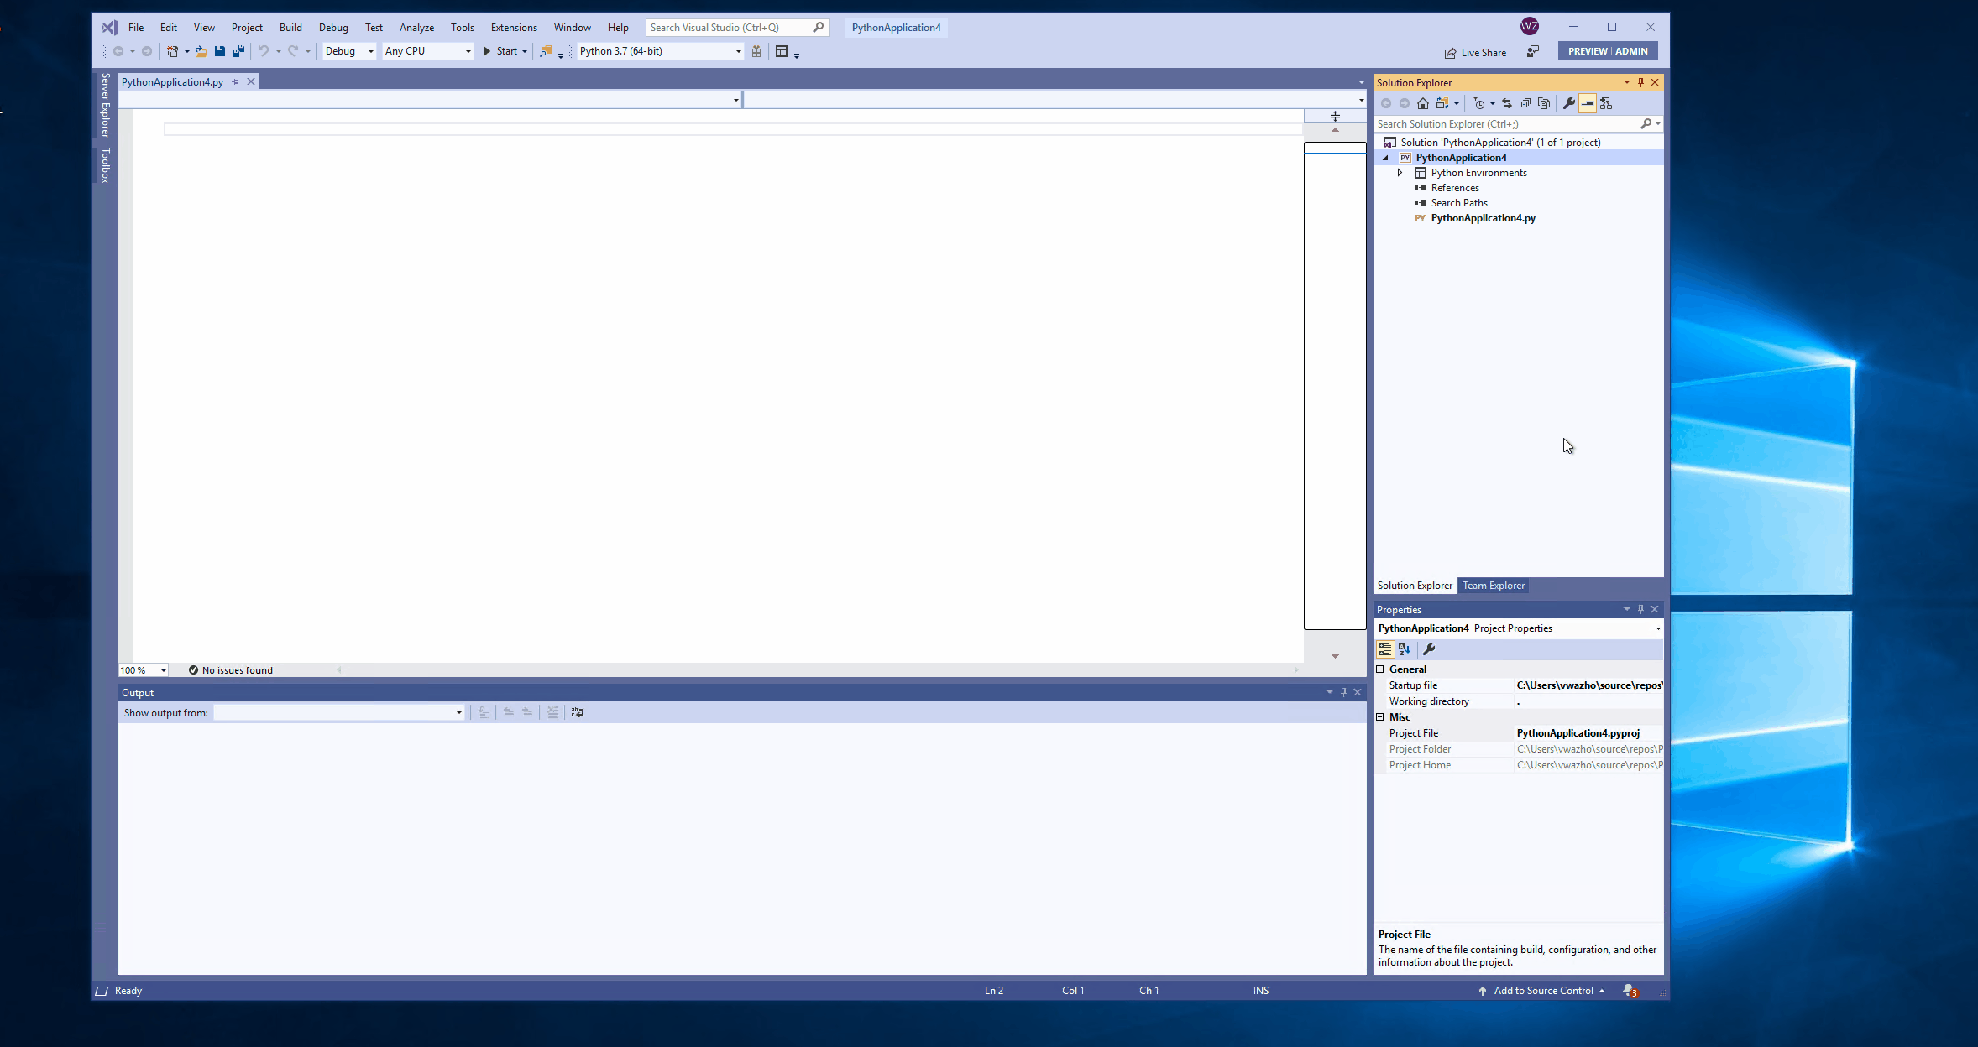Click the Search Solution Explorer field
1978x1047 pixels.
[x=1503, y=123]
